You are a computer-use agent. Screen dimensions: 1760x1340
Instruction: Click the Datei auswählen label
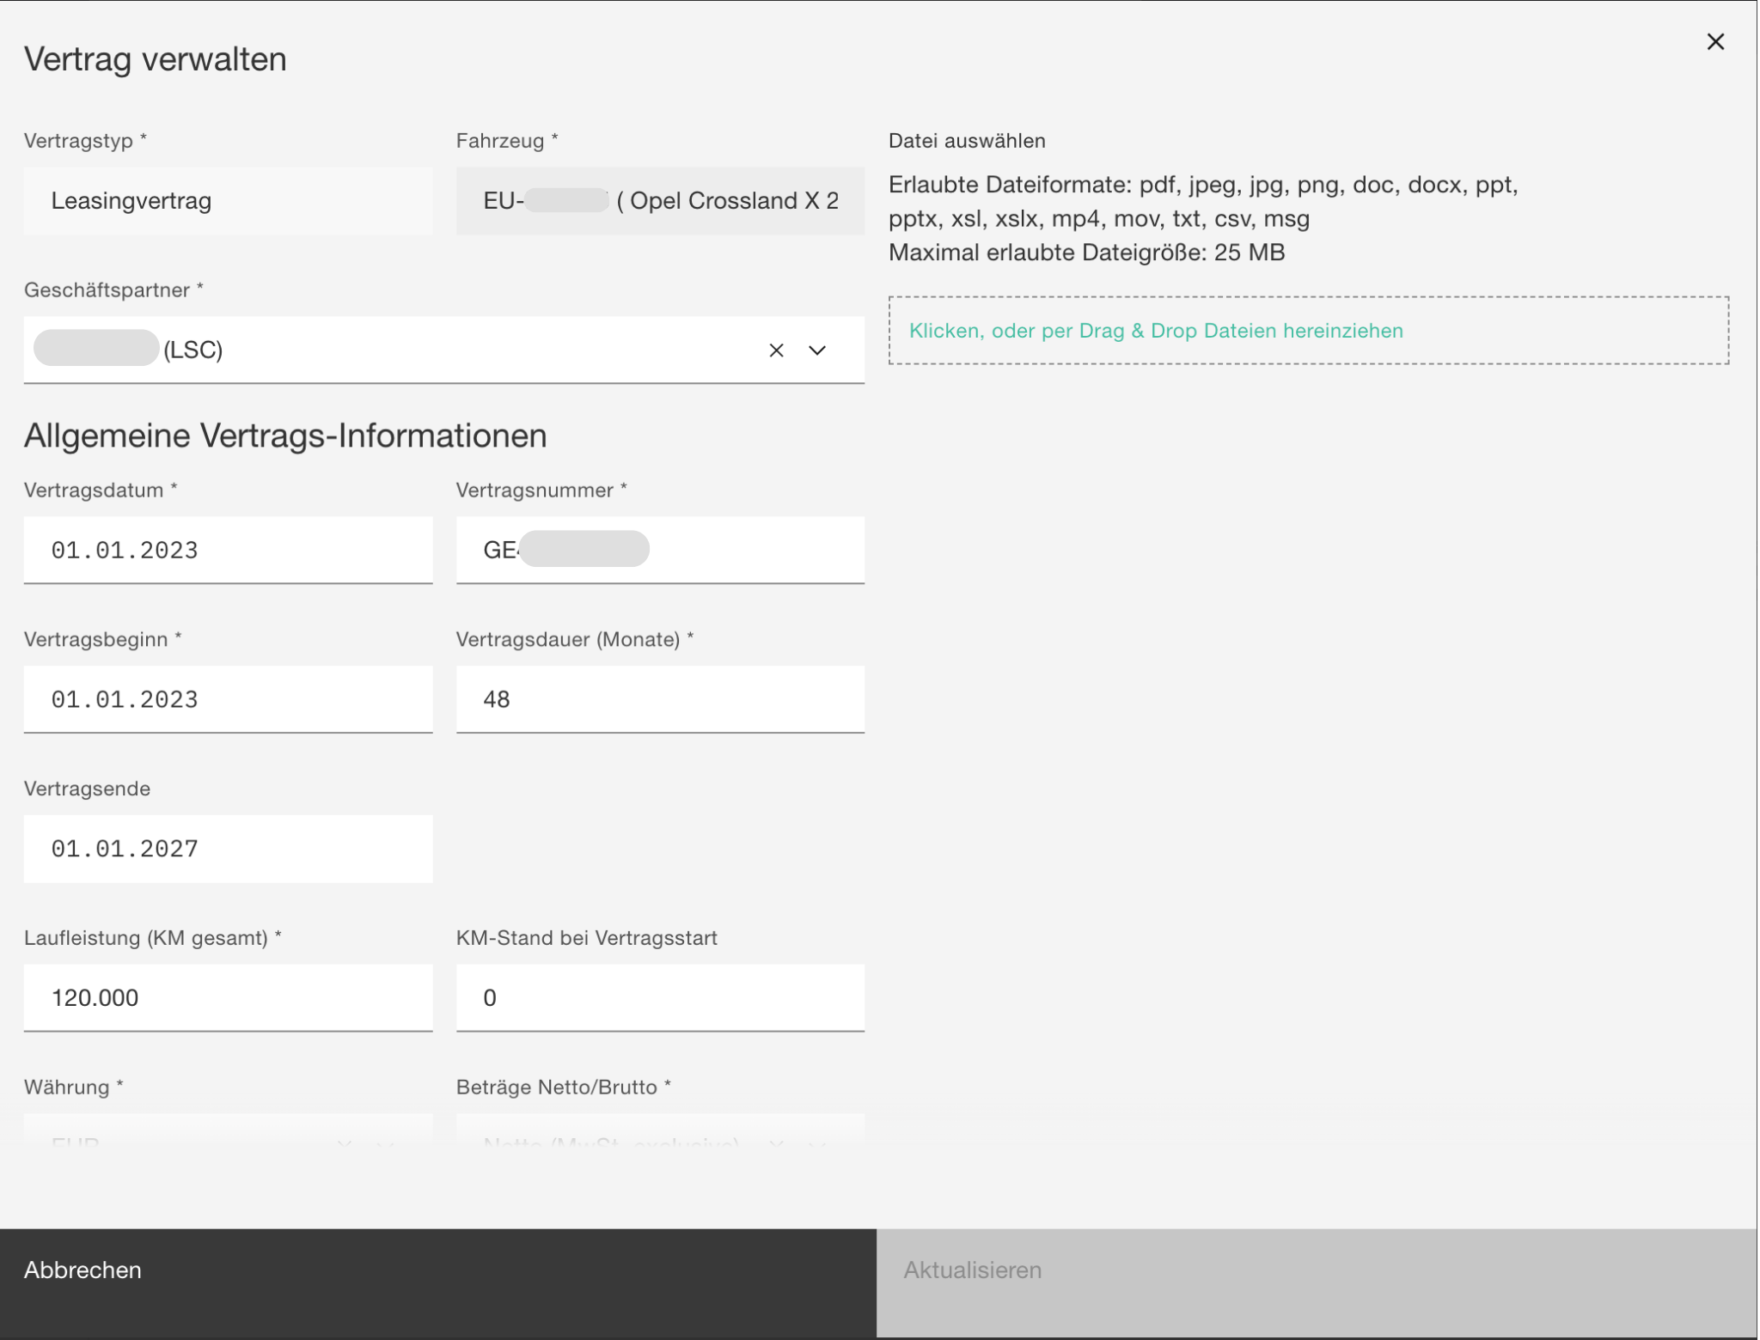click(967, 141)
